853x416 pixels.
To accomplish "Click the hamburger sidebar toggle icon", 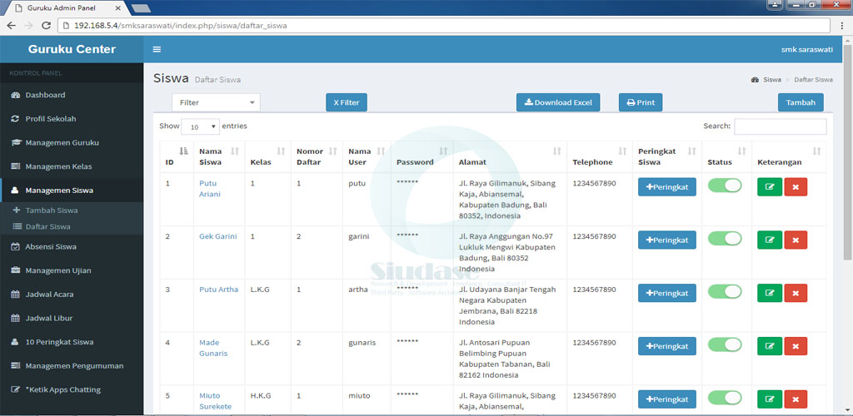I will tap(157, 49).
